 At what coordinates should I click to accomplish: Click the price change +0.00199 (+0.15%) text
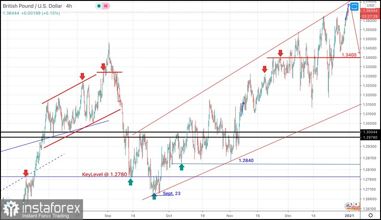tap(40, 13)
